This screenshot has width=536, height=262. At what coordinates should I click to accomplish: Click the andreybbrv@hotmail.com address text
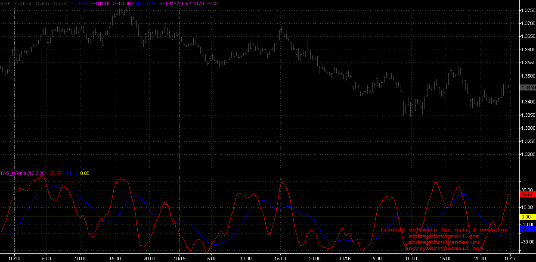coord(443,248)
